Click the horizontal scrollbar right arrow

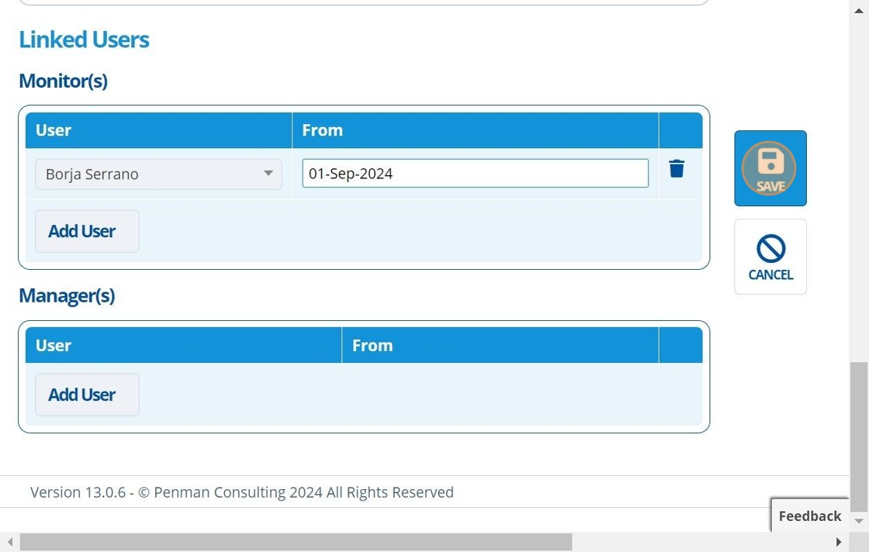(839, 542)
